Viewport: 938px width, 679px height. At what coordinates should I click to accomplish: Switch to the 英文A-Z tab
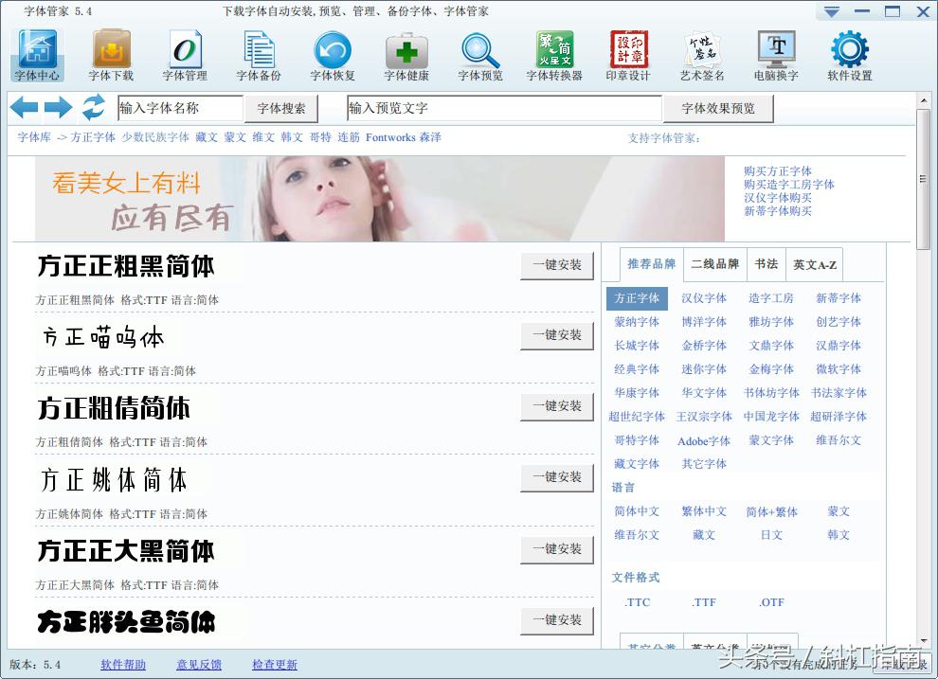point(814,264)
